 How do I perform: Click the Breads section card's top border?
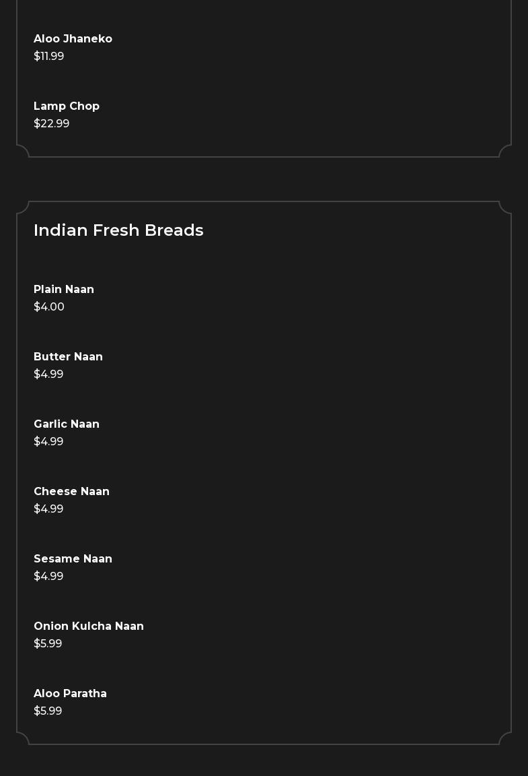(264, 201)
